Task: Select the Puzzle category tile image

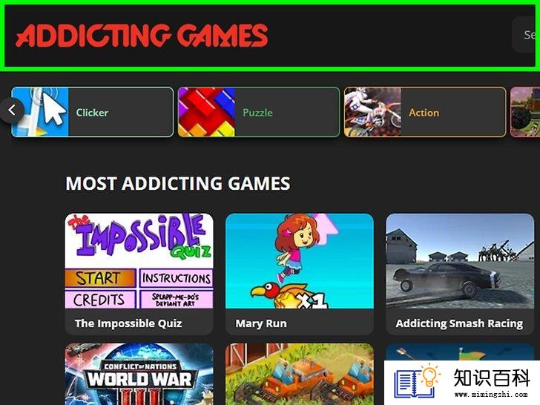Action: [x=207, y=112]
